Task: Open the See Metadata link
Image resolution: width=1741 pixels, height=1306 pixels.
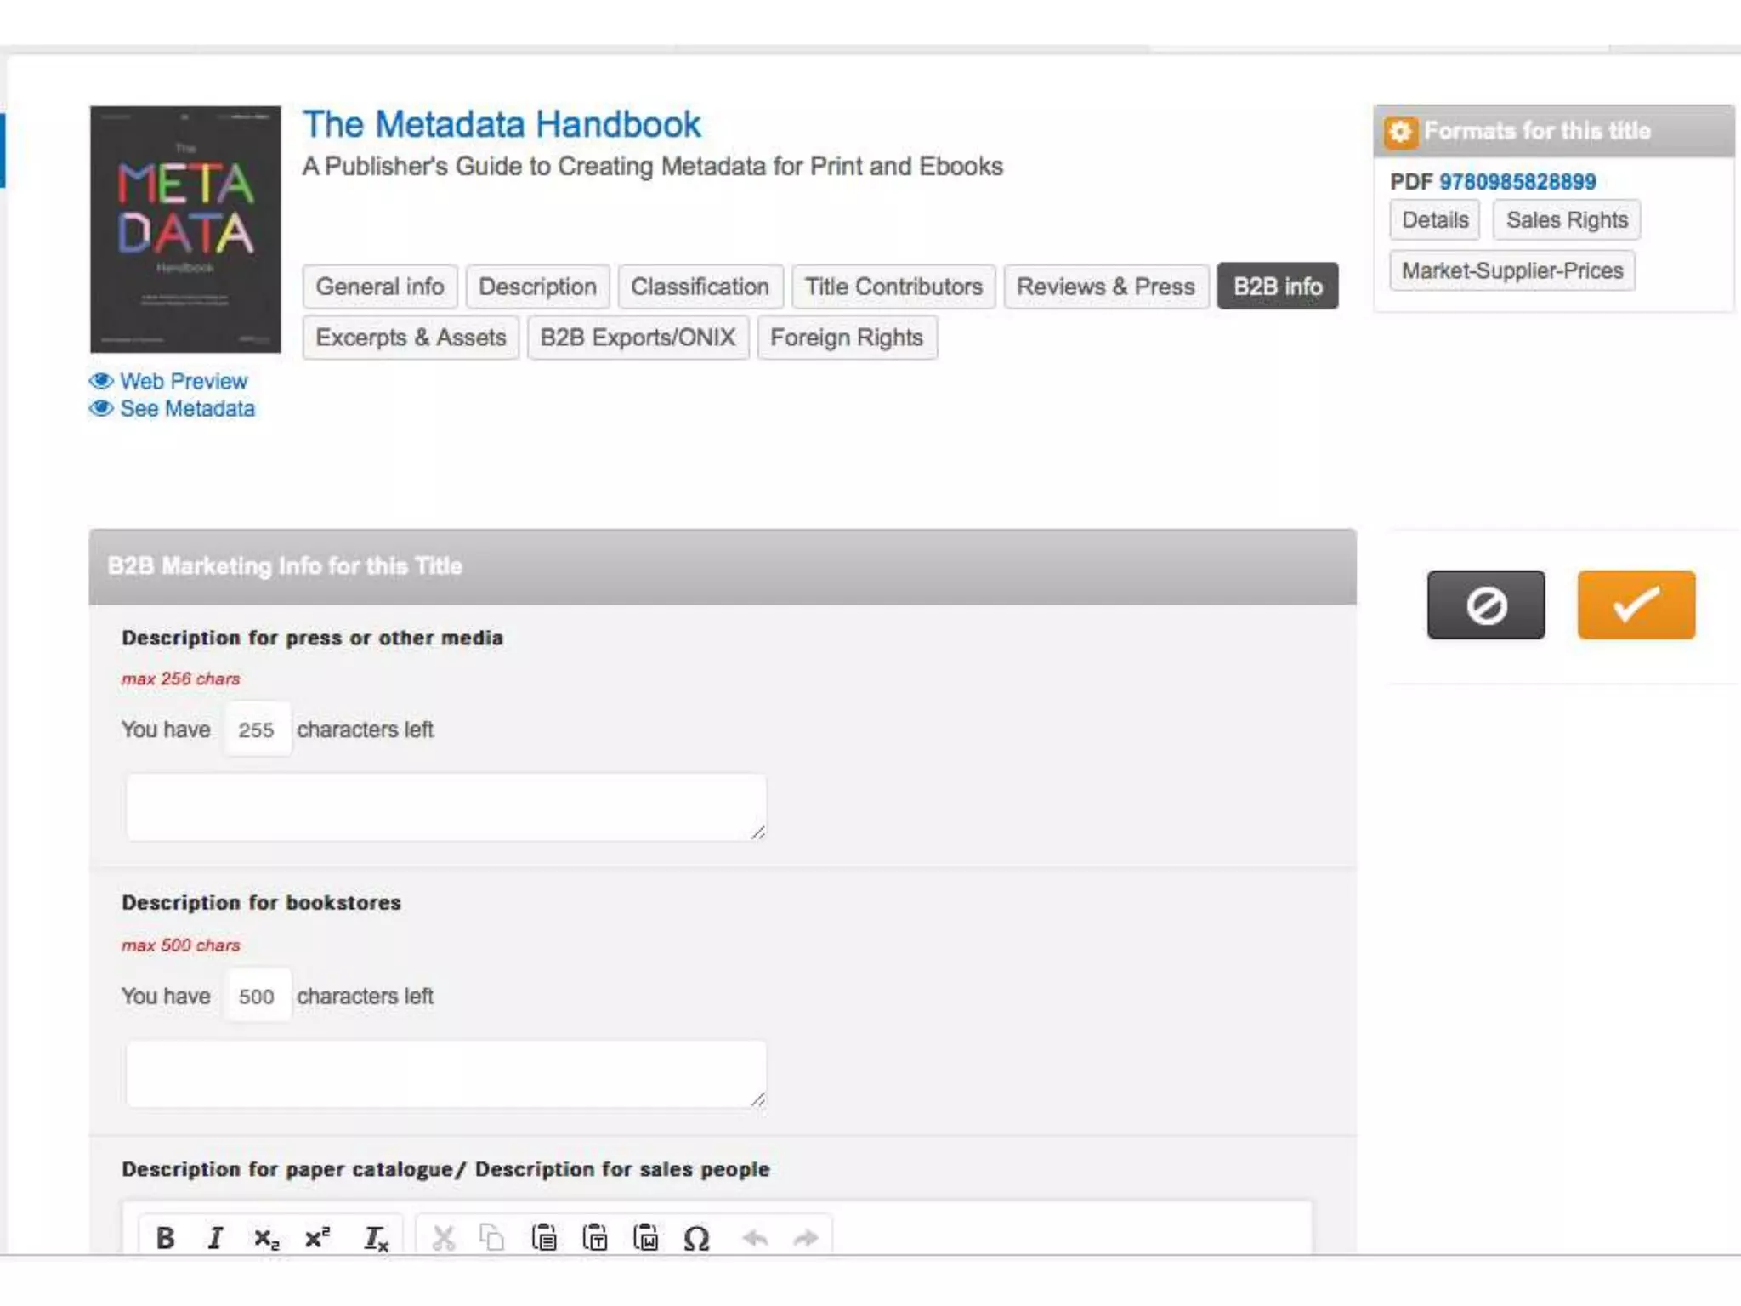Action: (x=187, y=409)
